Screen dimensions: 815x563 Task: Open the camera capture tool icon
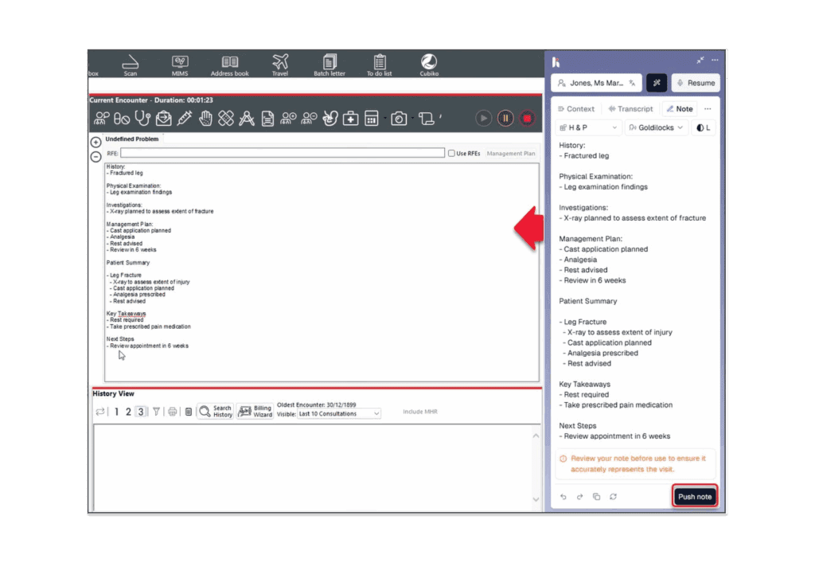[x=399, y=119]
